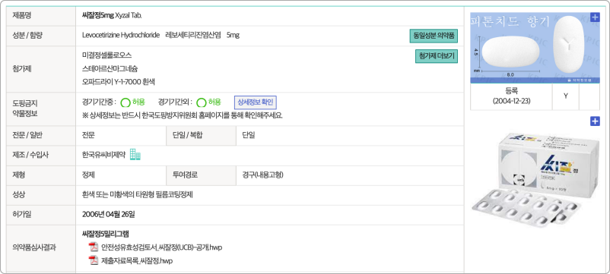610x274 pixels.
Task: Open PDF icon for 제출자료목록 file
Action: [94, 260]
